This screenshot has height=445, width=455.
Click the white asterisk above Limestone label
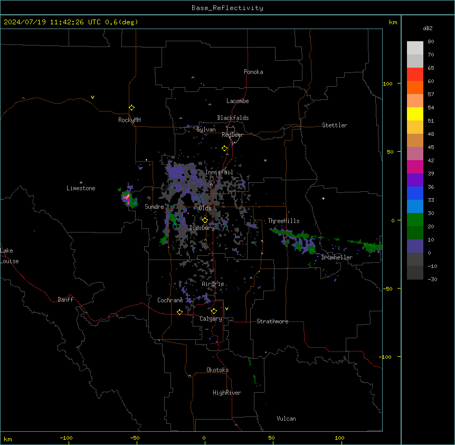tap(81, 183)
